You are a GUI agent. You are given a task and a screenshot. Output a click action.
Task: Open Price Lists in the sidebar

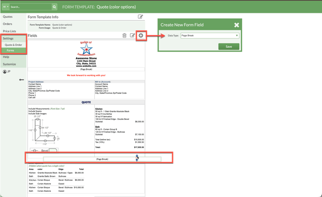click(x=9, y=31)
